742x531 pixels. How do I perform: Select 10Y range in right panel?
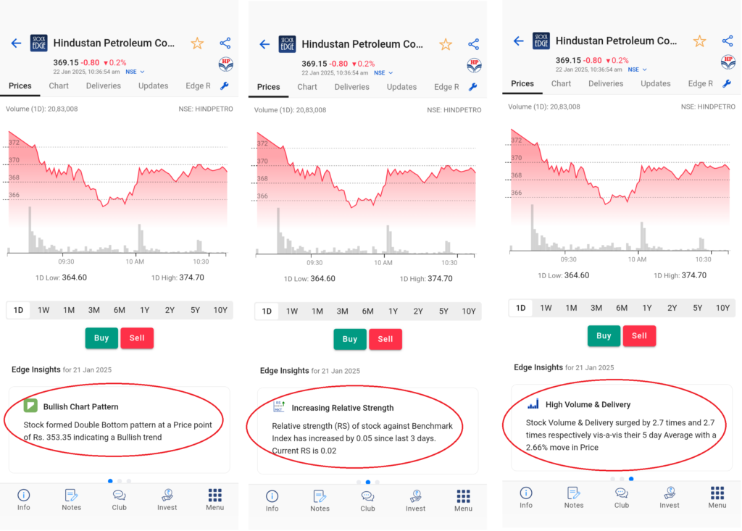(722, 308)
